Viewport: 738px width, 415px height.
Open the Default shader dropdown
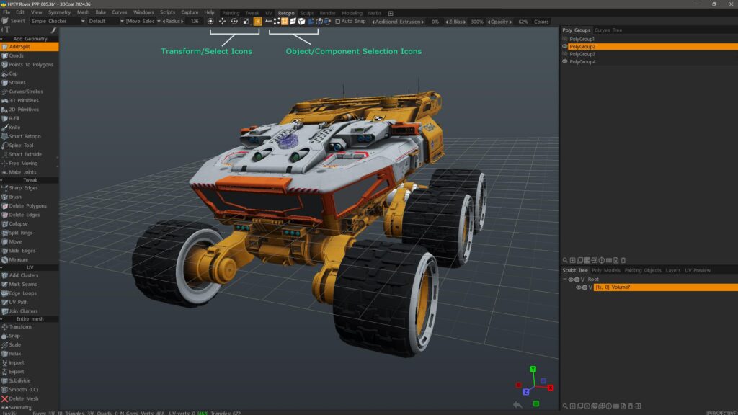point(105,22)
